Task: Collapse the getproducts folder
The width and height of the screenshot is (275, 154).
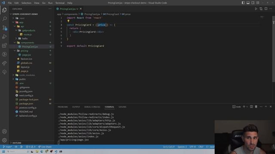Action: pyautogui.click(x=16, y=30)
